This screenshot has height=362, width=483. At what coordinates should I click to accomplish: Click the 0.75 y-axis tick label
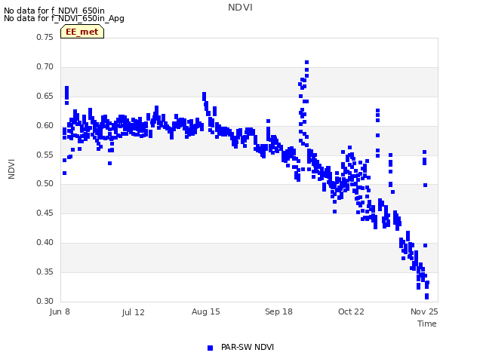[x=45, y=37]
